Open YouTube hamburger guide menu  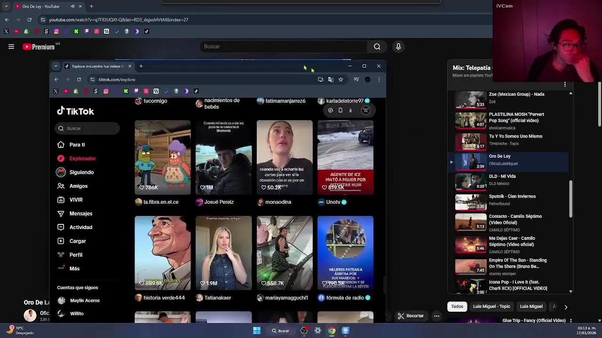click(11, 46)
